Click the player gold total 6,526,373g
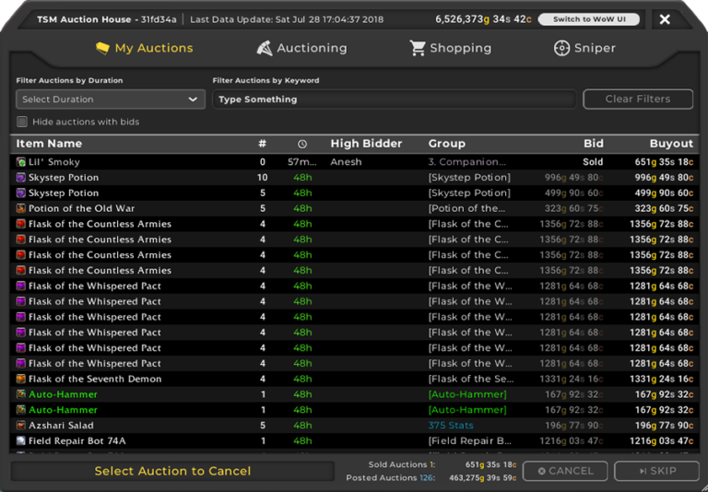This screenshot has height=492, width=708. click(x=483, y=19)
